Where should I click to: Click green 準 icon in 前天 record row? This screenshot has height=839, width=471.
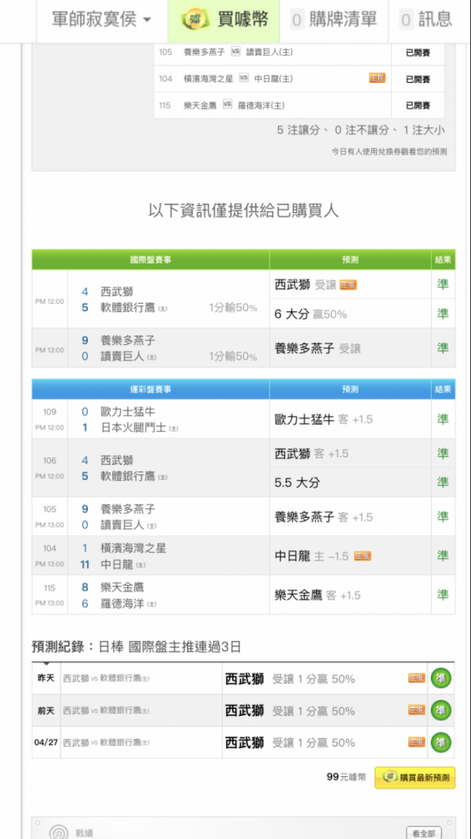coord(441,711)
